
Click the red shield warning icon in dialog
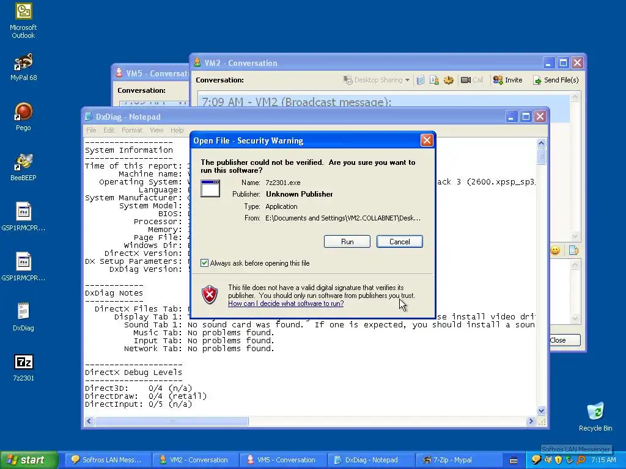(x=210, y=295)
